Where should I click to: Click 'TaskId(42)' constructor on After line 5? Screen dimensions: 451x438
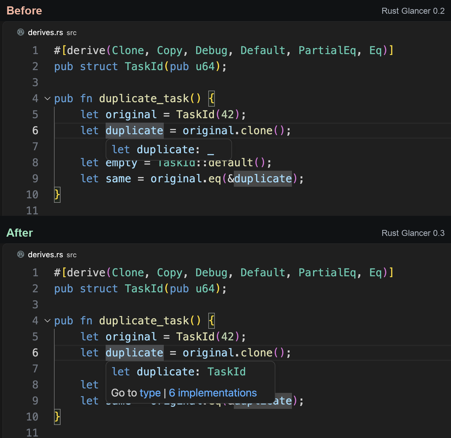208,337
